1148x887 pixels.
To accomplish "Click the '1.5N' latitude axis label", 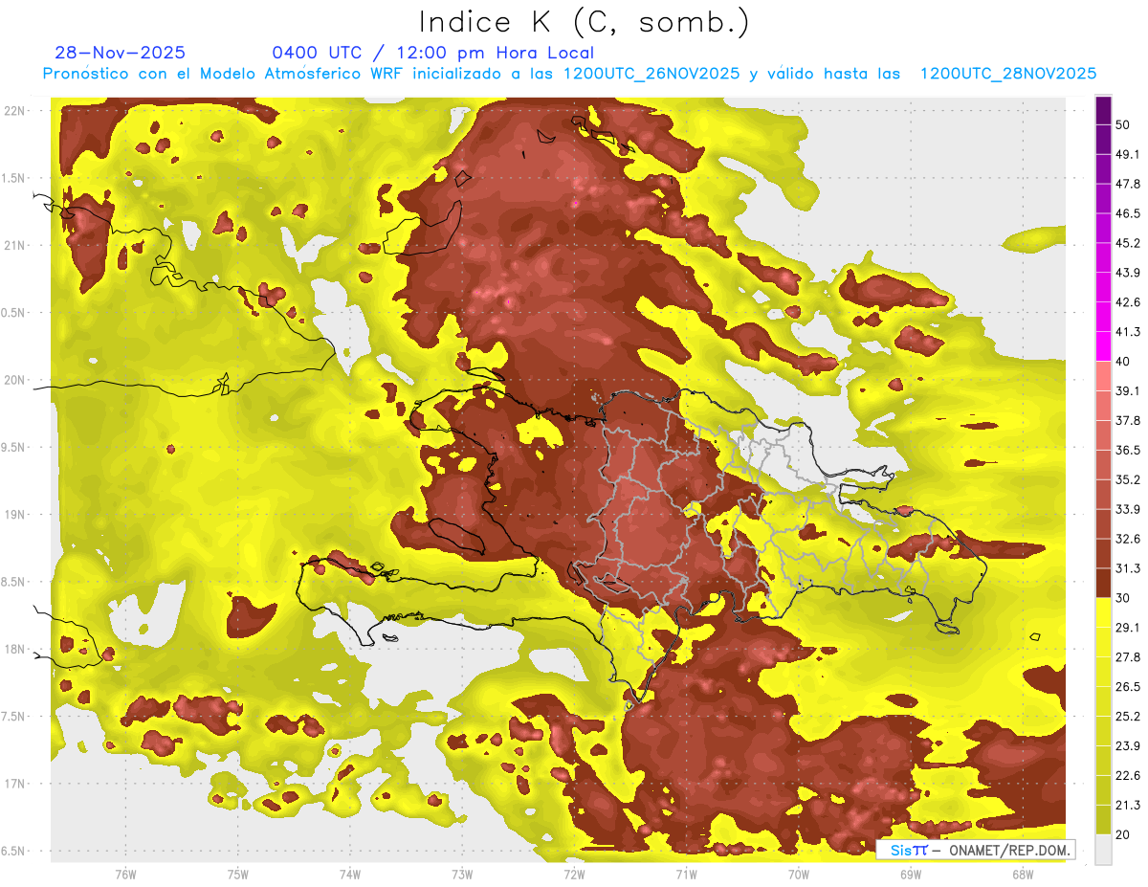I will point(13,178).
